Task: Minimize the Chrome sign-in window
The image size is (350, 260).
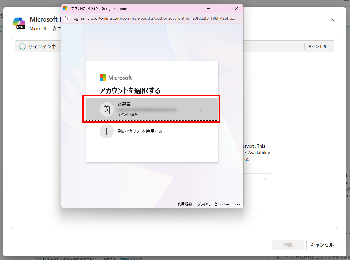Action: click(x=209, y=9)
